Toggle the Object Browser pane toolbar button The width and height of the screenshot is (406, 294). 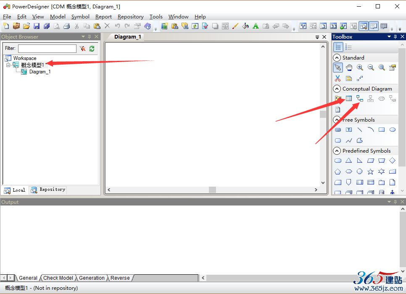click(x=364, y=26)
